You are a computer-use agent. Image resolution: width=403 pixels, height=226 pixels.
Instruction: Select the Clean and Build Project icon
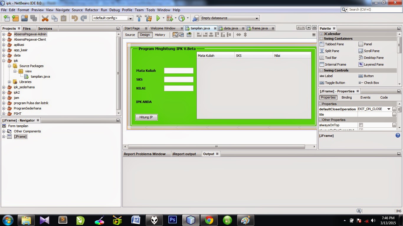[148, 18]
